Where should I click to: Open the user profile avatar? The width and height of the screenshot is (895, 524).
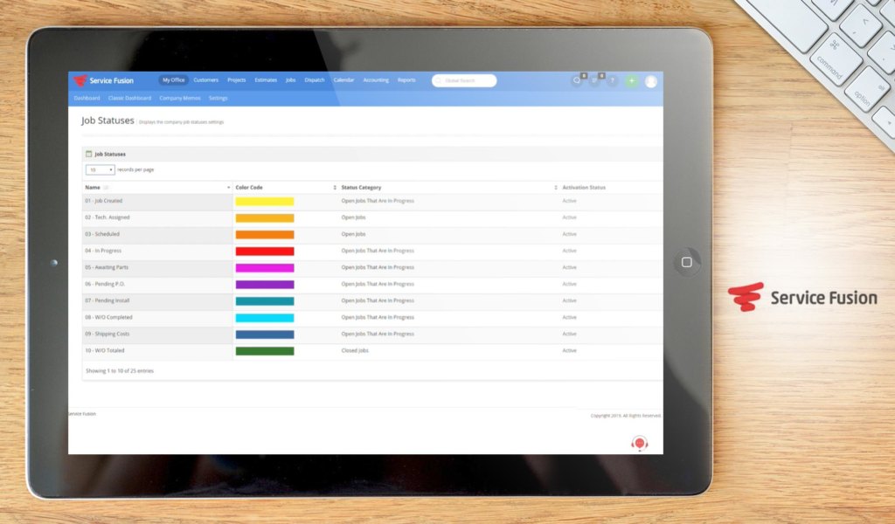tap(651, 81)
